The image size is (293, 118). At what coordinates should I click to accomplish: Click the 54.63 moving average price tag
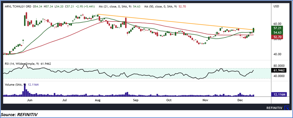tap(277, 33)
